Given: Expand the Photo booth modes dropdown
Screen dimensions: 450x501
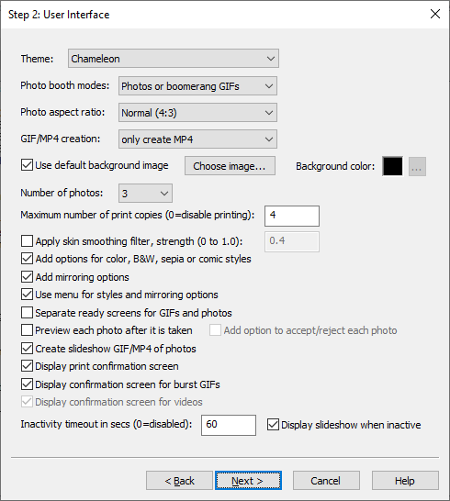Looking at the screenshot, I should pos(197,86).
